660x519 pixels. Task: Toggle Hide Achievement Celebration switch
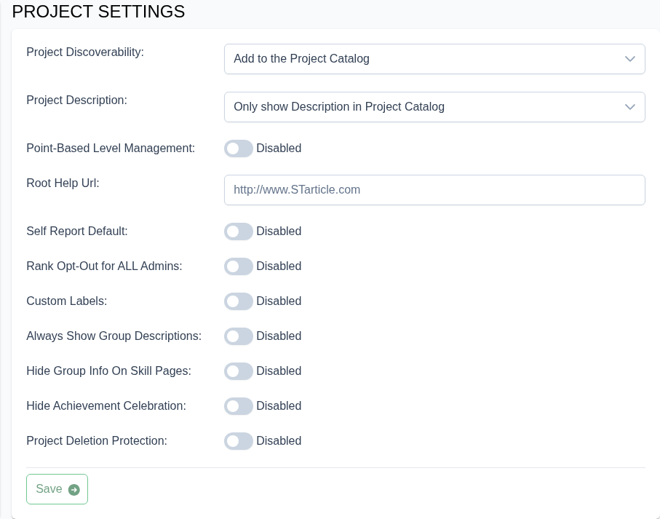coord(238,406)
